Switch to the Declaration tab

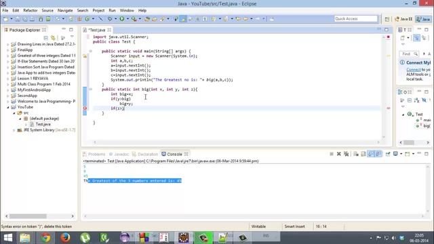pos(145,154)
